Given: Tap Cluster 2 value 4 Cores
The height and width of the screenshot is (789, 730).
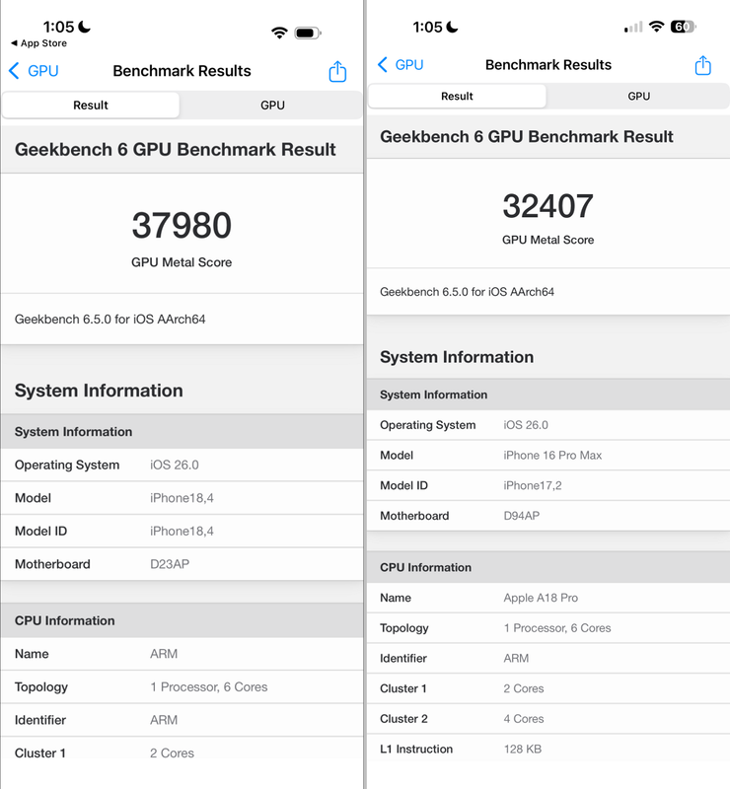Looking at the screenshot, I should click(524, 719).
